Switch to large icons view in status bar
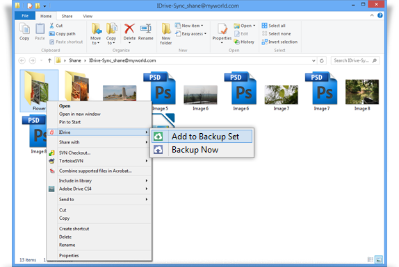This screenshot has width=399, height=267. [x=379, y=259]
